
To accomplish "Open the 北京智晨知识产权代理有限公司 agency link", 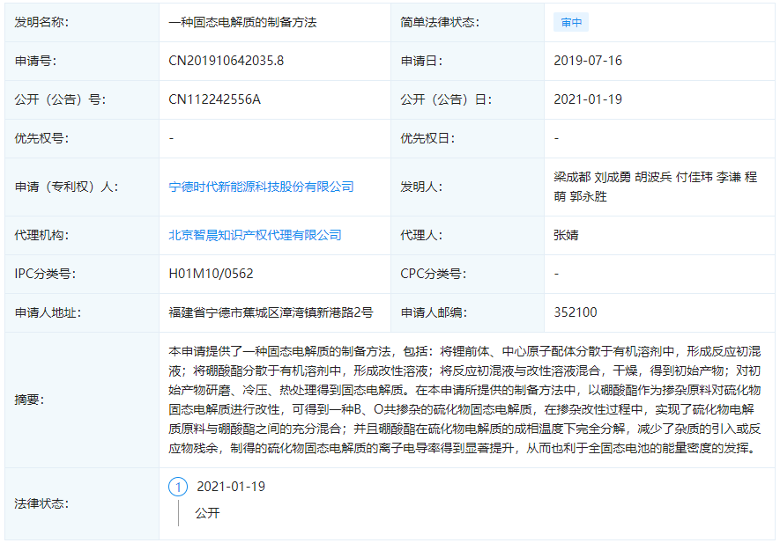I will click(x=256, y=235).
